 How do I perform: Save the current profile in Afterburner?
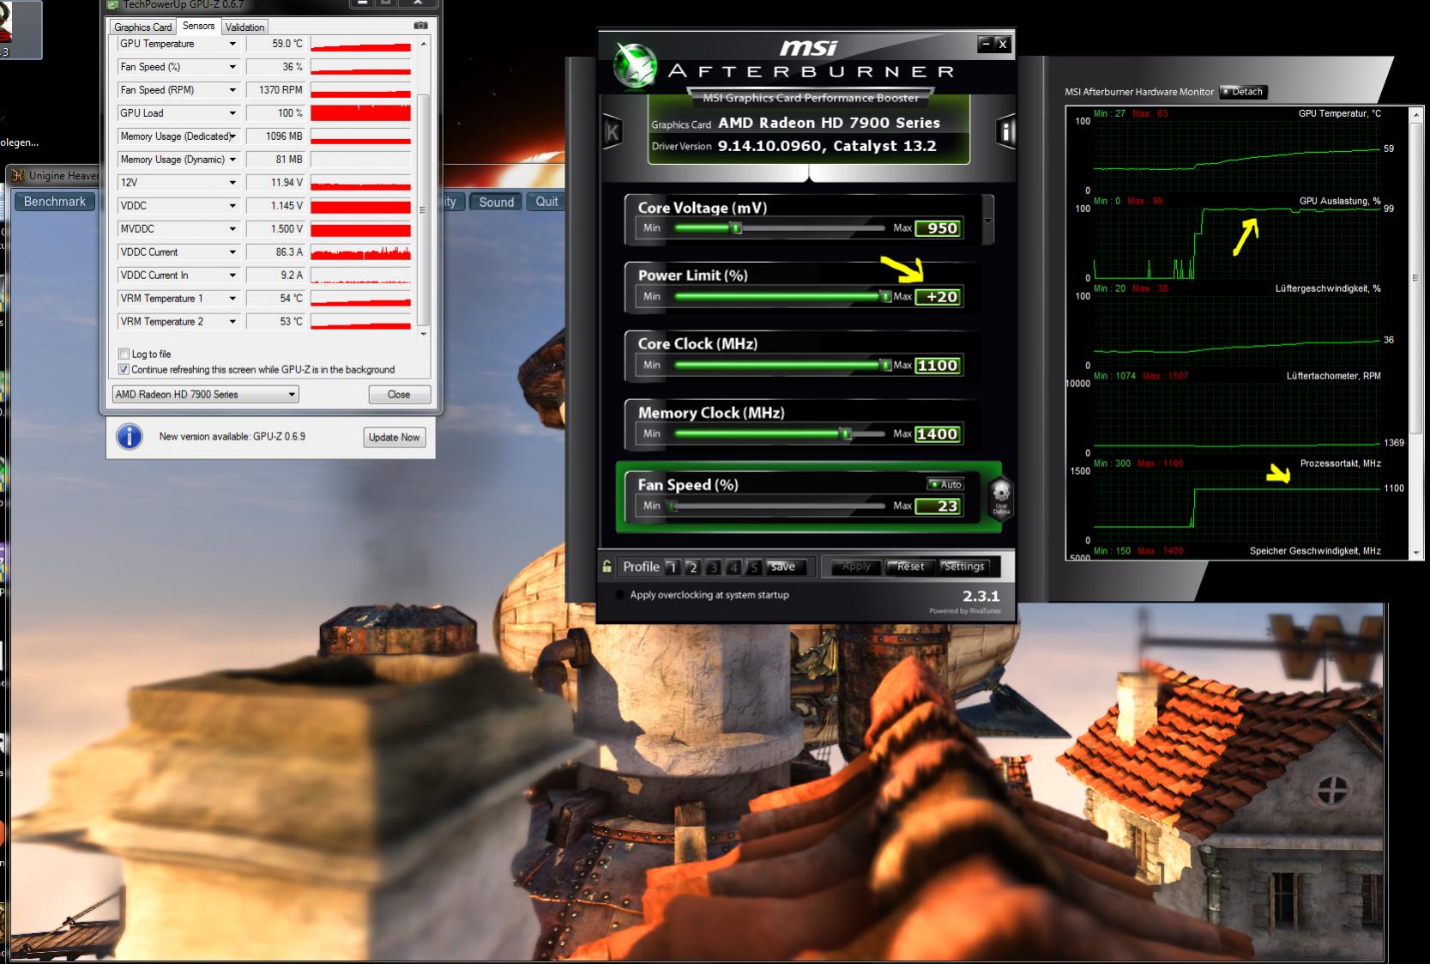tap(784, 567)
